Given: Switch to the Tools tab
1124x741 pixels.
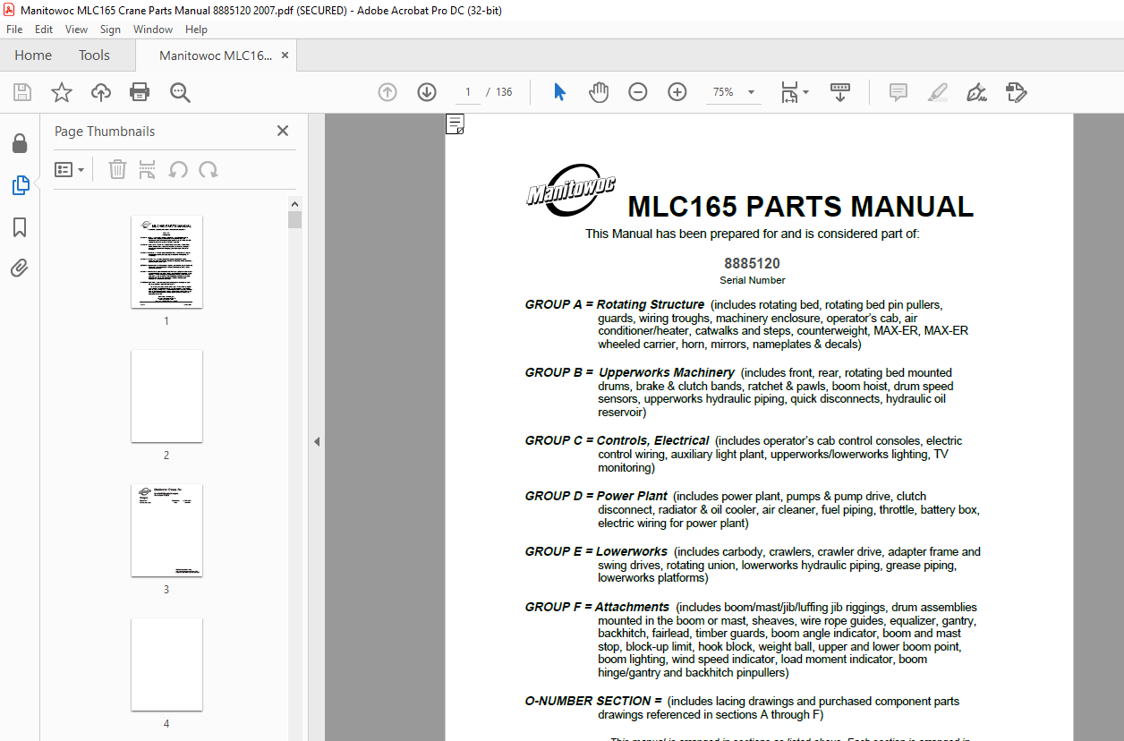Looking at the screenshot, I should [94, 55].
